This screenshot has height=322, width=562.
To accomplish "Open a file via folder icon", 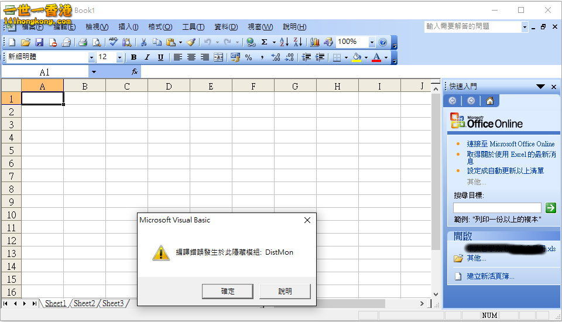I will [25, 42].
